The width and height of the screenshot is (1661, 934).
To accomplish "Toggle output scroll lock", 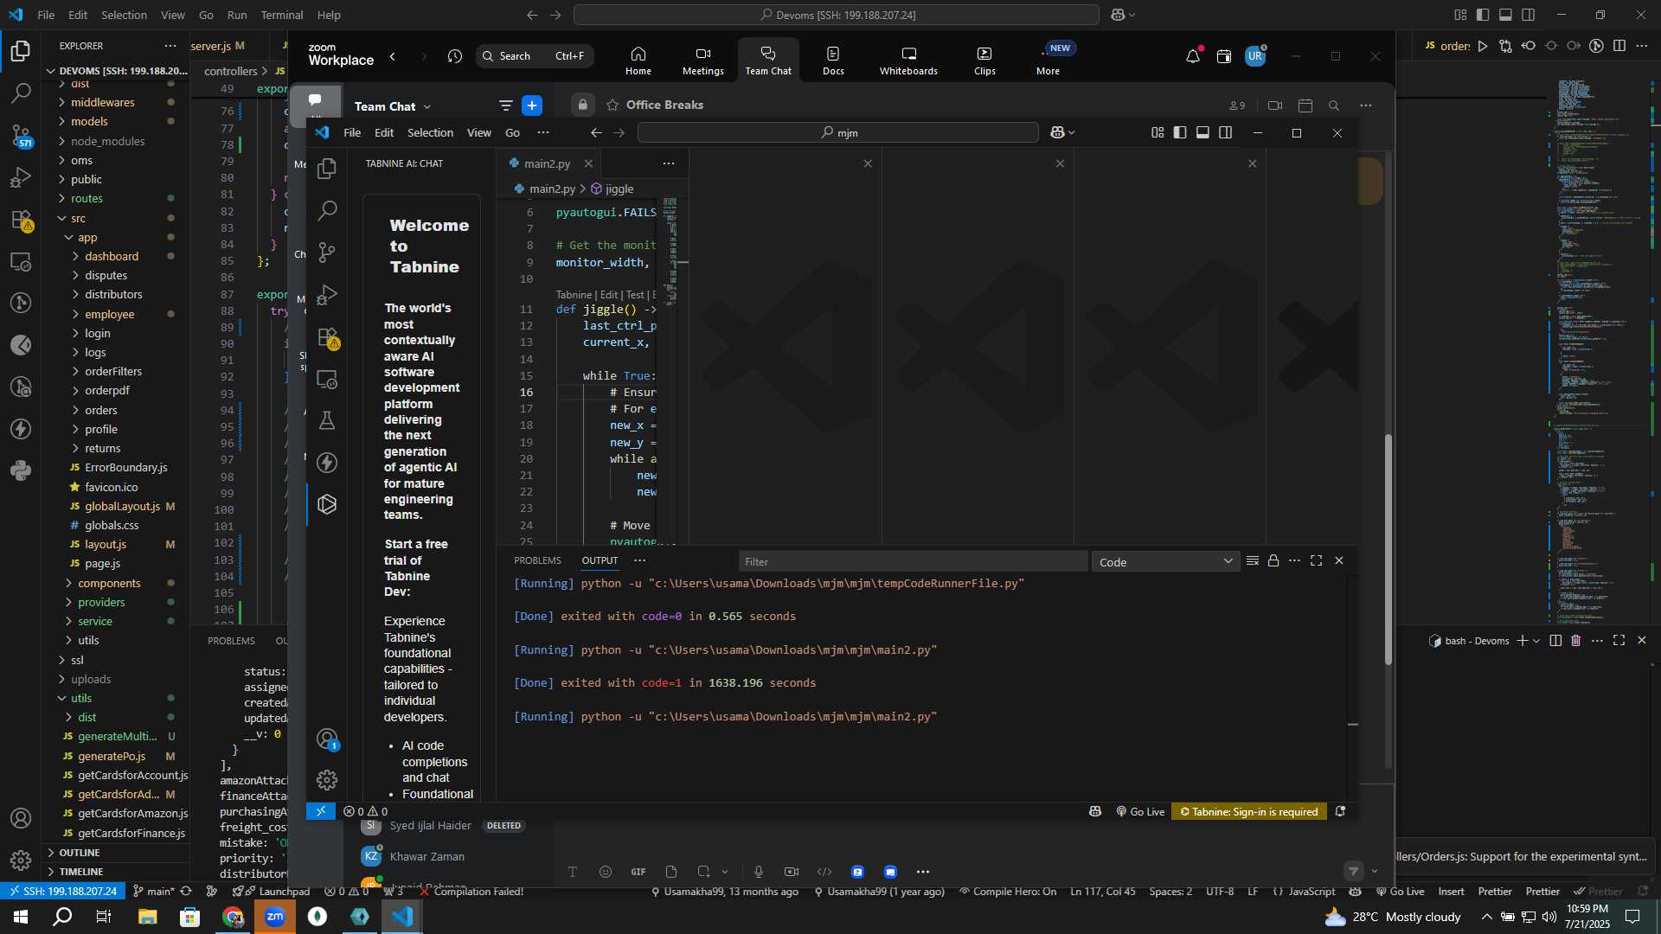I will click(x=1273, y=560).
